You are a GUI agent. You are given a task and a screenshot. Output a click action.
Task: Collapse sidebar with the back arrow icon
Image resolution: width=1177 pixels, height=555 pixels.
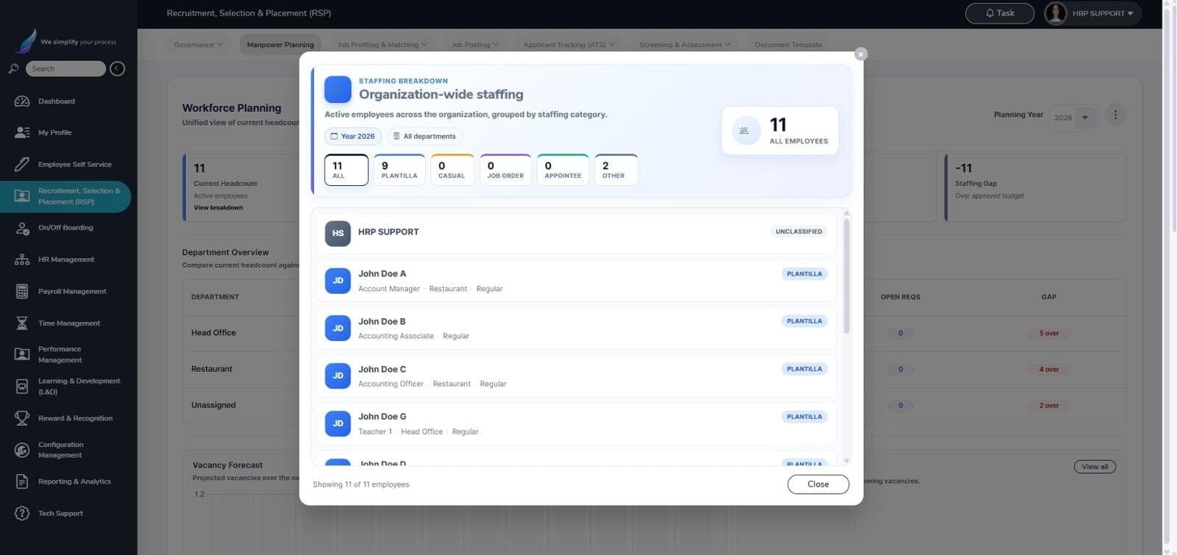(117, 68)
